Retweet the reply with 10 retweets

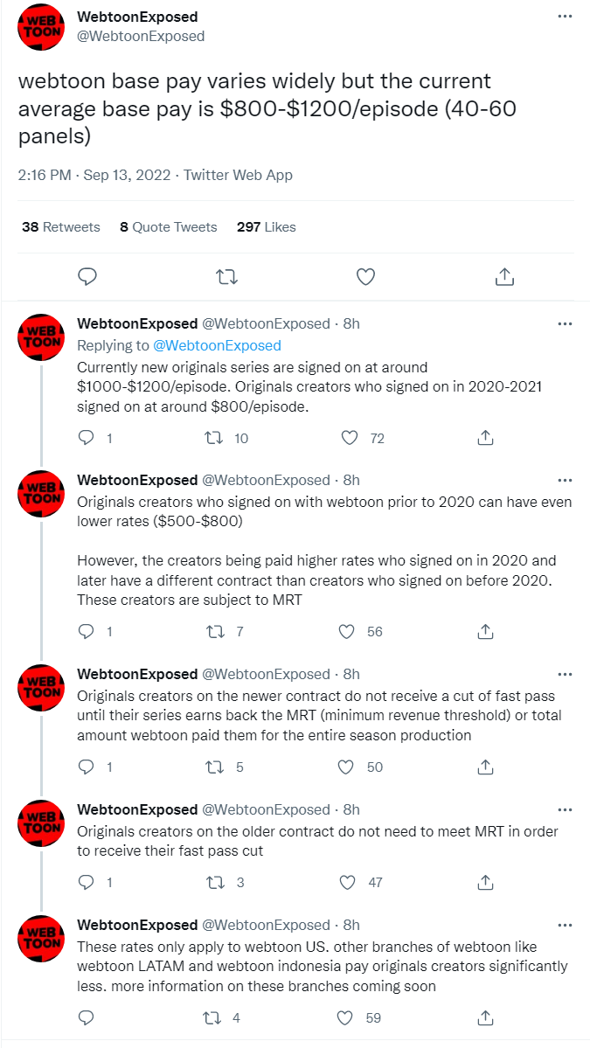click(212, 438)
